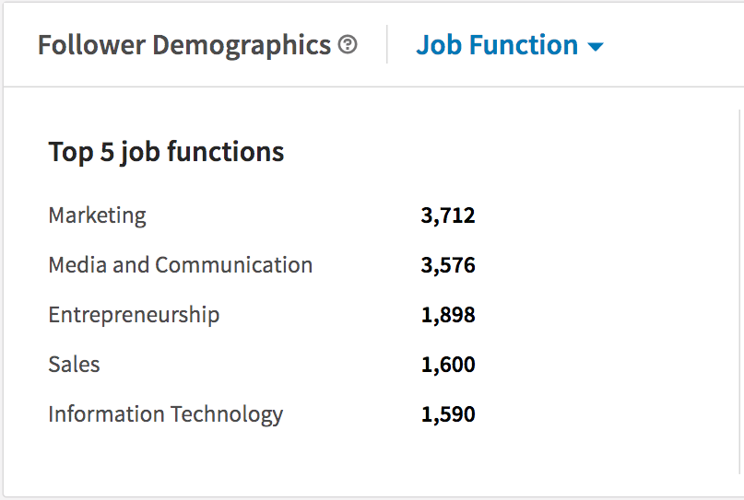Click the Marketing count 3,712
744x500 pixels.
[x=448, y=215]
